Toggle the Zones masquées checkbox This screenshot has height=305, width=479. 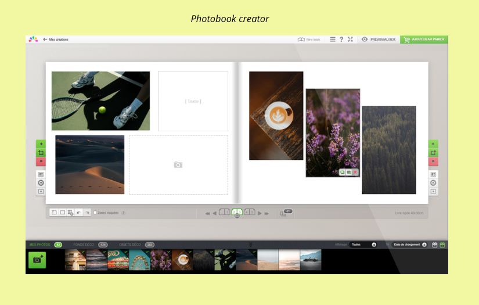[95, 213]
